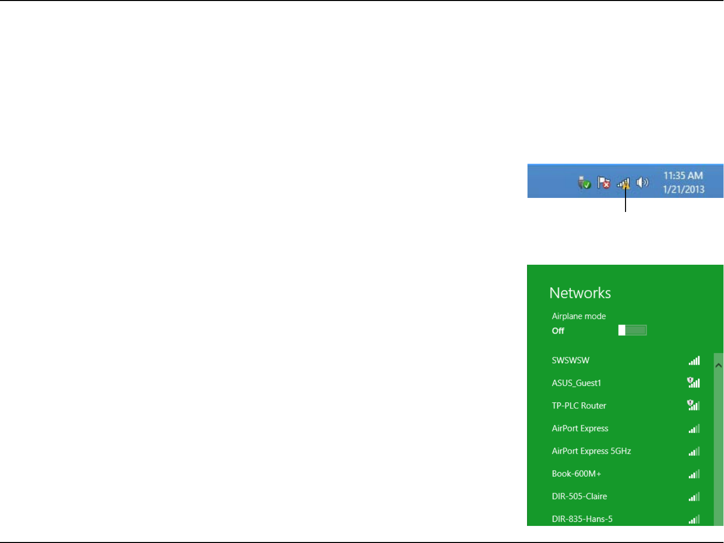Viewport: 724px width, 543px height.
Task: Click the wireless network tray icon
Action: coord(624,183)
